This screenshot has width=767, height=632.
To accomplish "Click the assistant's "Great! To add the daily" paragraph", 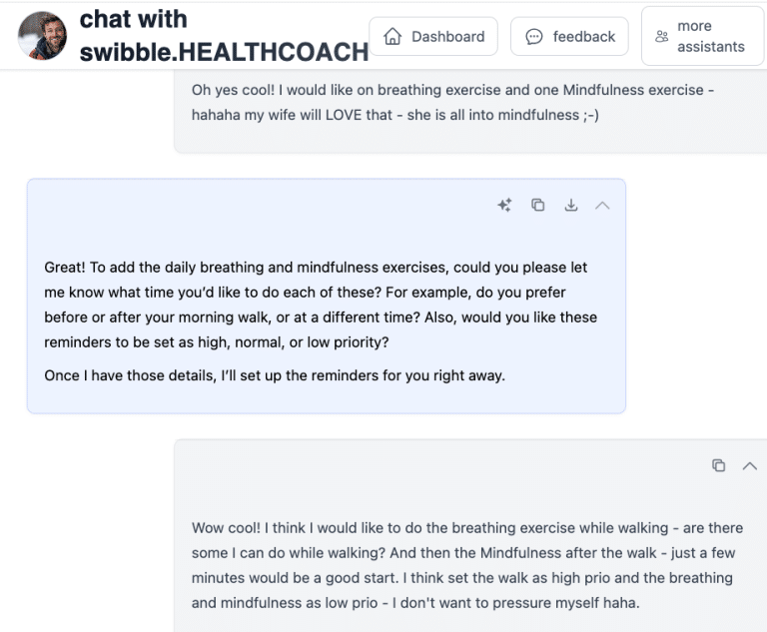I will pyautogui.click(x=320, y=305).
